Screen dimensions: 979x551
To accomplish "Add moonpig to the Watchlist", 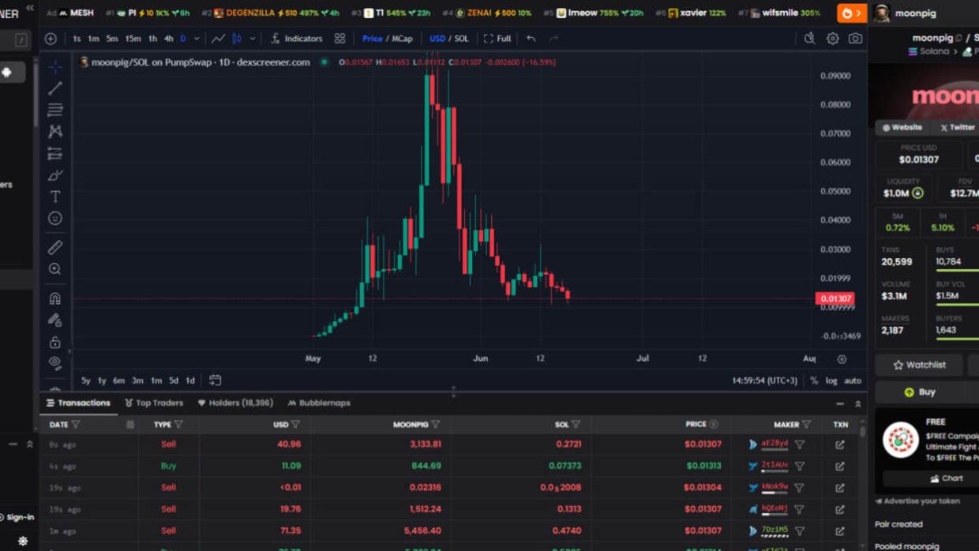I will coord(919,365).
